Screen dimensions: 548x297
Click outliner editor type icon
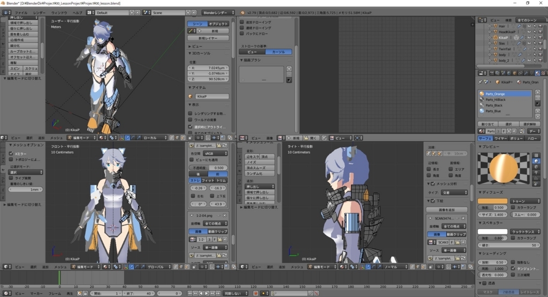click(x=482, y=20)
